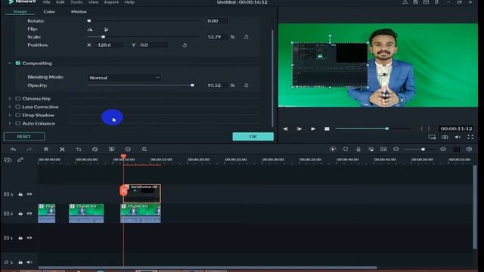This screenshot has height=272, width=484.
Task: Toggle the auto ripple link icon
Action: point(20,159)
